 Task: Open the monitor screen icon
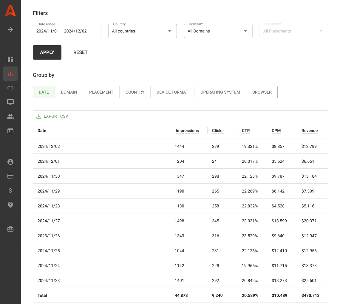10,102
